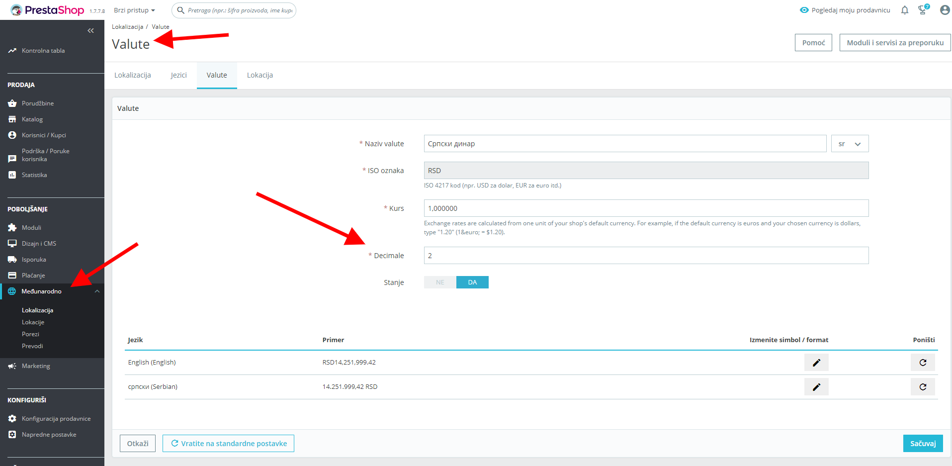Click the Međunarodno globe icon

point(12,291)
